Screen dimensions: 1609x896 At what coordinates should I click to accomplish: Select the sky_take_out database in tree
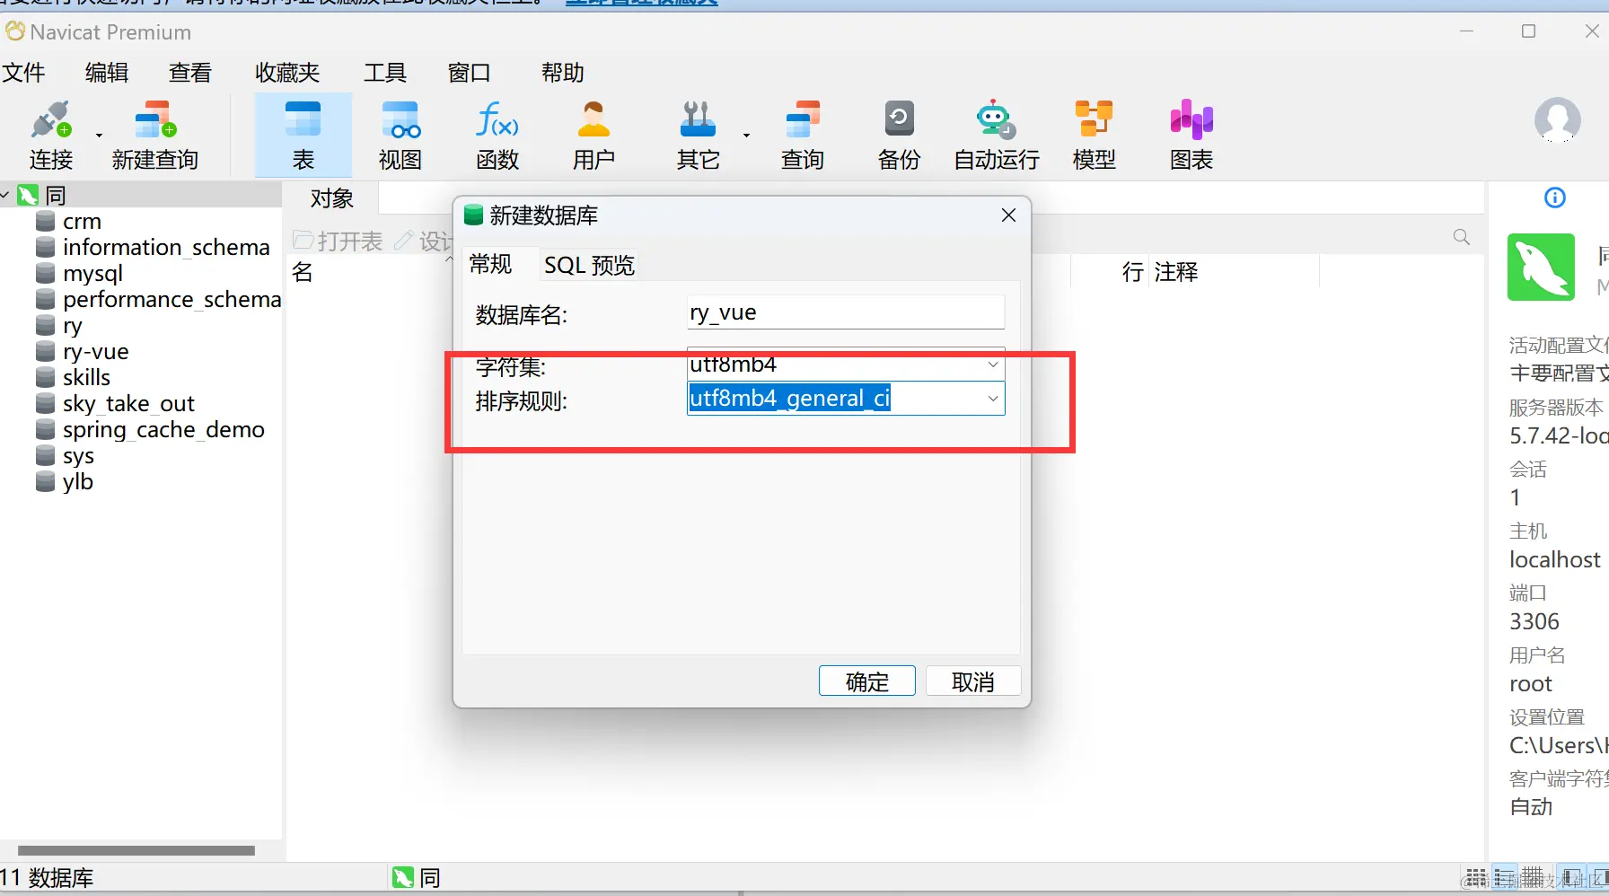[128, 404]
